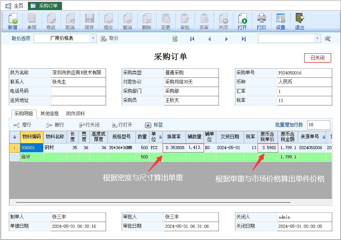This screenshot has width=341, height=240.
Task: Click the 提交 (Submit) toolbar icon
Action: click(108, 21)
